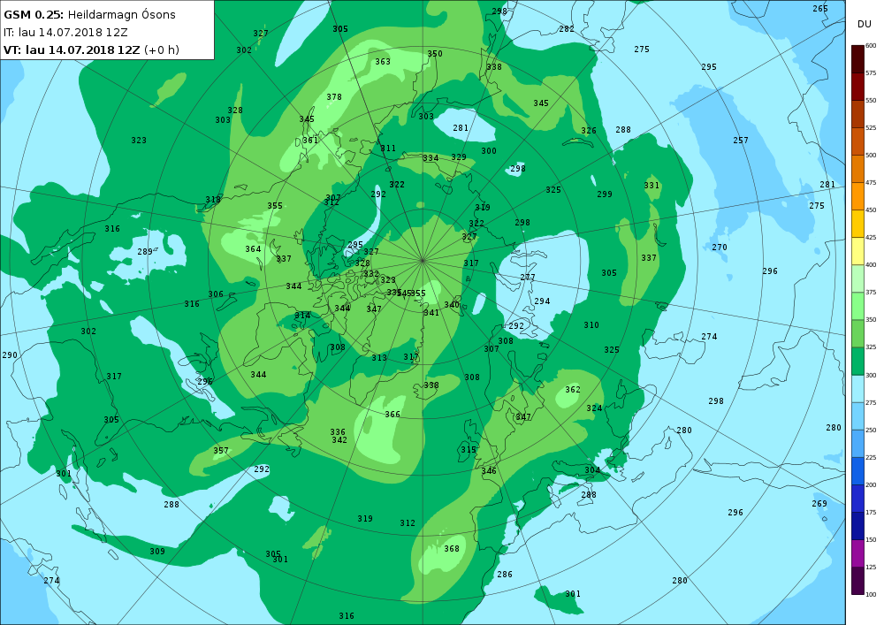Select the orange 450–475 legend band
Viewport: 884px width, 625px height.
(x=857, y=196)
